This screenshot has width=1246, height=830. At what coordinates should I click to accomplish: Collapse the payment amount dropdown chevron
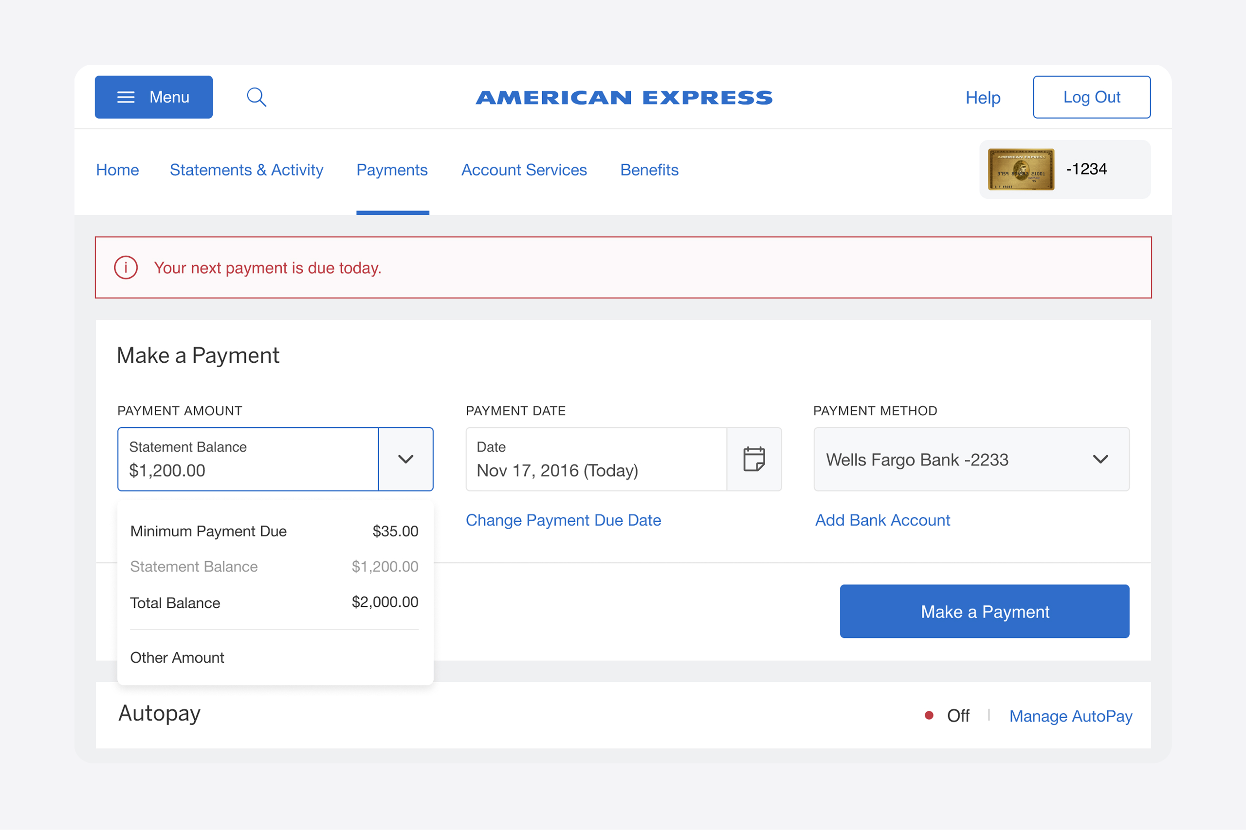click(x=406, y=459)
